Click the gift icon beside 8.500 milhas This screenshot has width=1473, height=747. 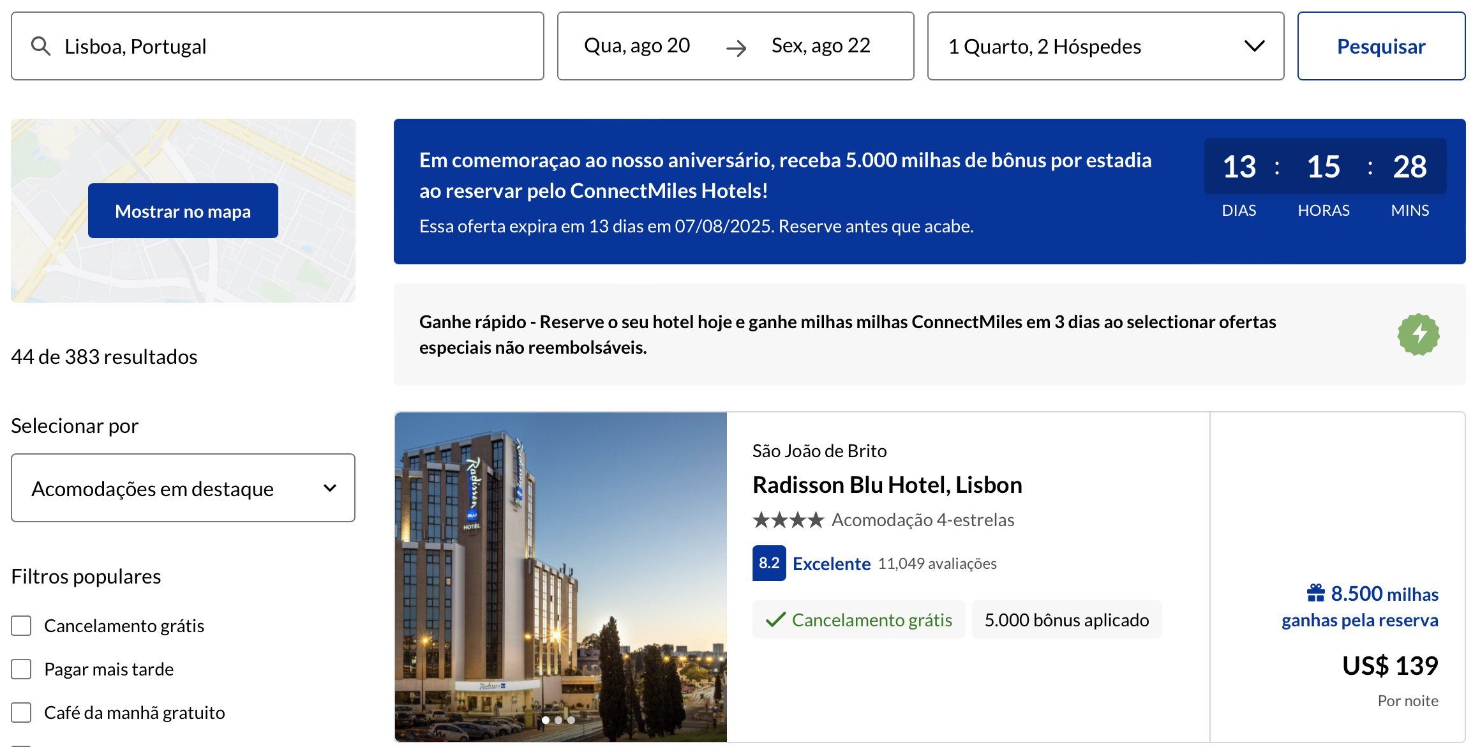click(1315, 594)
